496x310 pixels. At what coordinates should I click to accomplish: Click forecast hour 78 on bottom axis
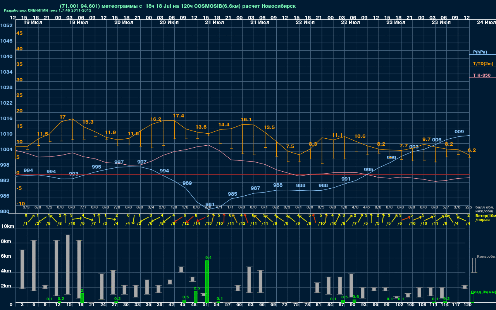[x=307, y=305]
